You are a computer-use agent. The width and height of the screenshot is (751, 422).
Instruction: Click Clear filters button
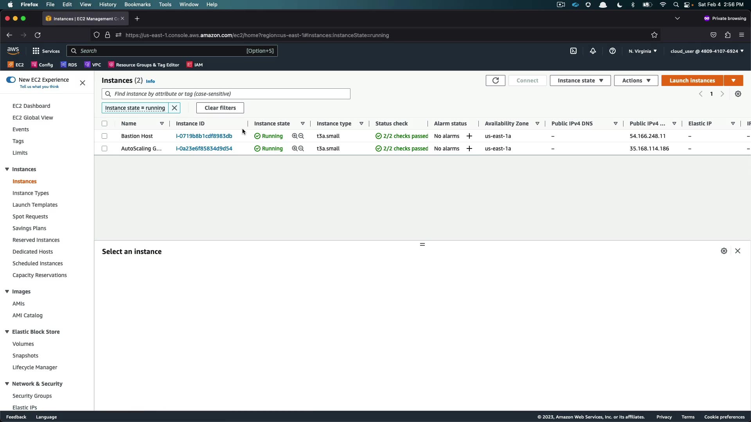[220, 108]
